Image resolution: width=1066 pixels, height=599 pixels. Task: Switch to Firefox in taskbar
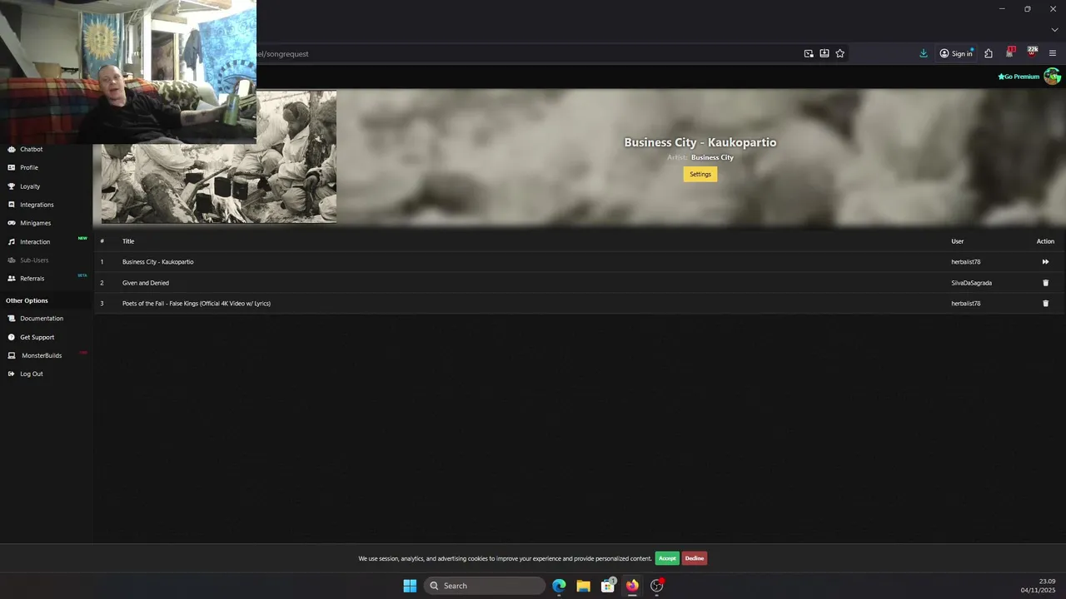click(632, 586)
